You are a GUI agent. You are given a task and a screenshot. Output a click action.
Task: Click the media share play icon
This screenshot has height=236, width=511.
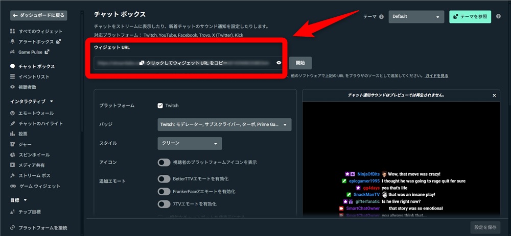tap(13, 165)
